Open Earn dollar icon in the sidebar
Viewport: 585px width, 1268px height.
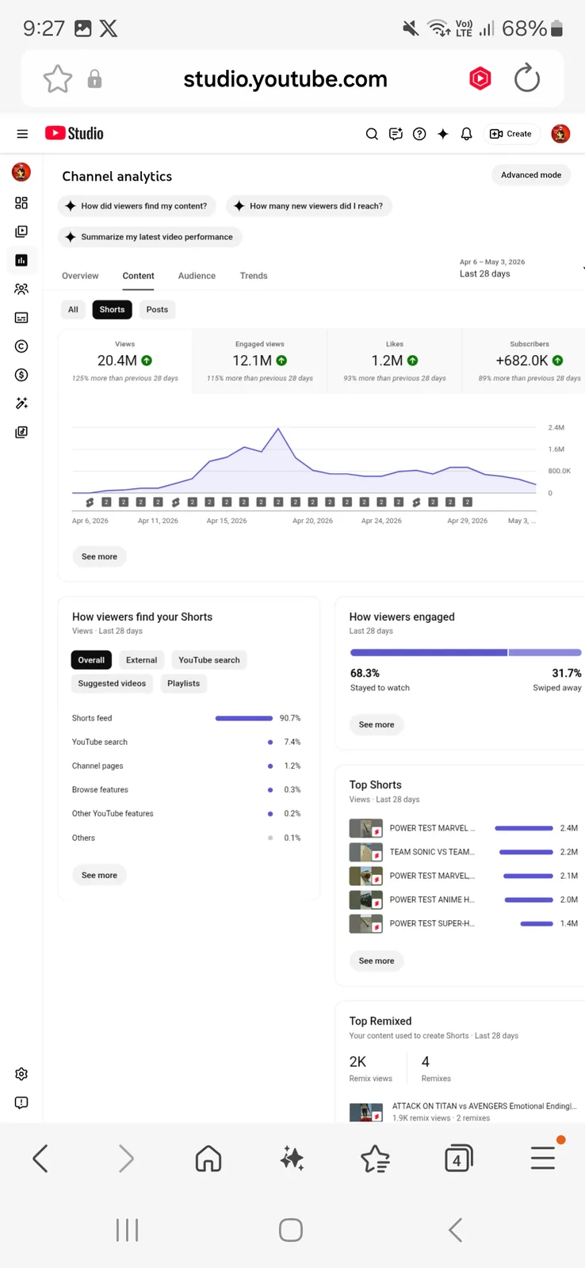click(x=21, y=375)
